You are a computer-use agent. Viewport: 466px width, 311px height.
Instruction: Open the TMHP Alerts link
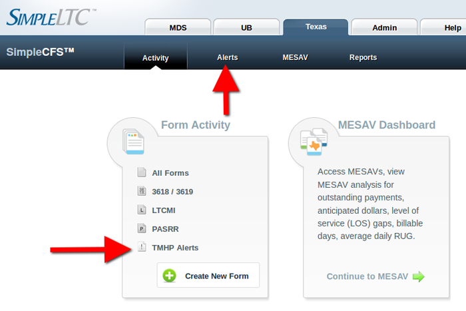175,248
